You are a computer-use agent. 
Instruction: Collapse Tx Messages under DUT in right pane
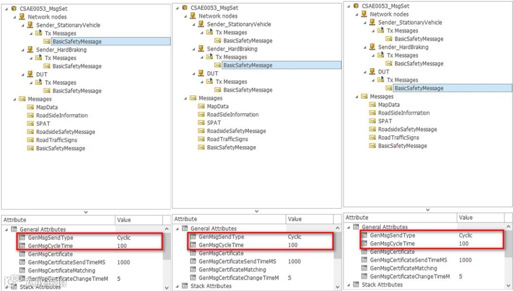(373, 80)
